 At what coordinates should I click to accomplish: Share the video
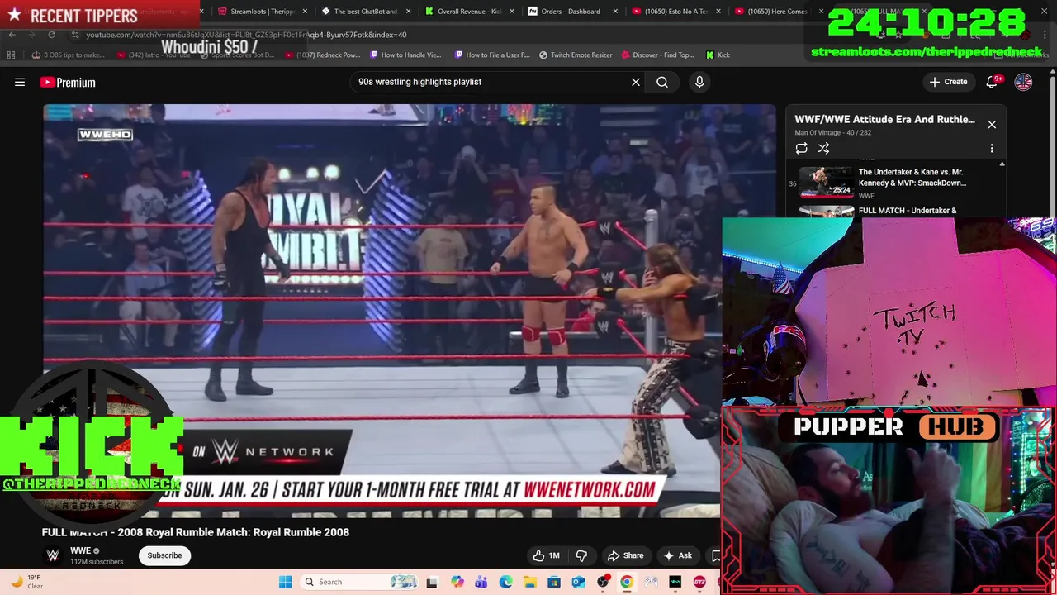[x=625, y=555]
